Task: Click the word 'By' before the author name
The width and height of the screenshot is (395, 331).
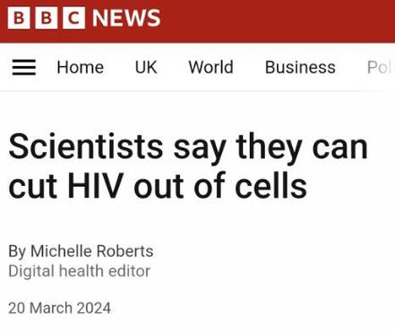Action: (17, 251)
